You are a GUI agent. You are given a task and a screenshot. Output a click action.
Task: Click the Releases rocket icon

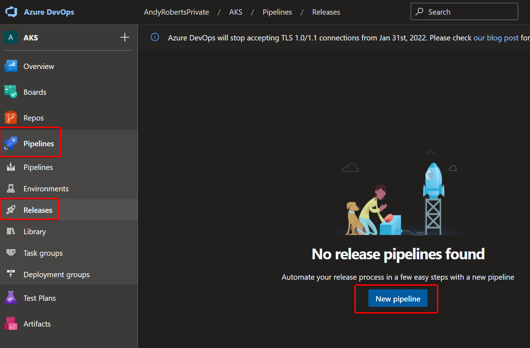tap(11, 210)
